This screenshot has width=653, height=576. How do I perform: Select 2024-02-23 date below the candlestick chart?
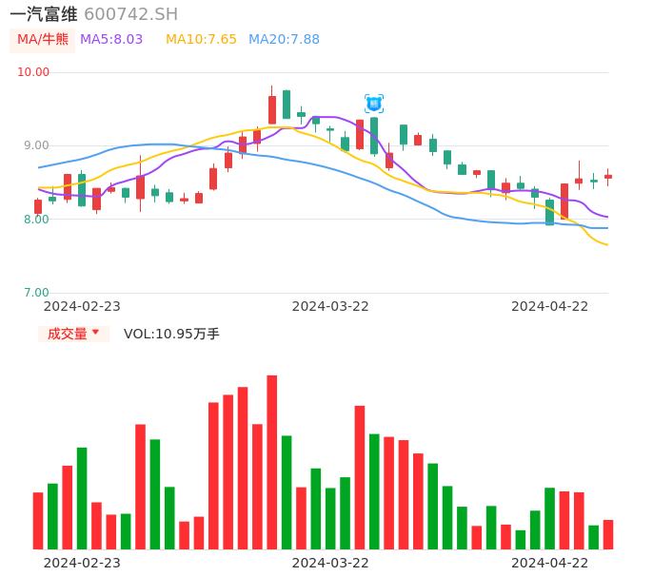click(x=82, y=306)
